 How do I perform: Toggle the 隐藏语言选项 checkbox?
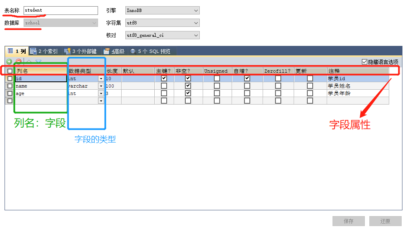pyautogui.click(x=364, y=62)
